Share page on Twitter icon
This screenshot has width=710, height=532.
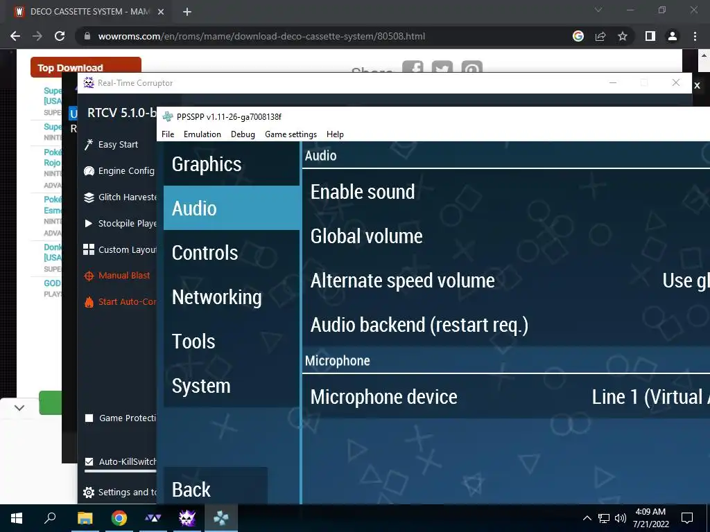pyautogui.click(x=442, y=67)
